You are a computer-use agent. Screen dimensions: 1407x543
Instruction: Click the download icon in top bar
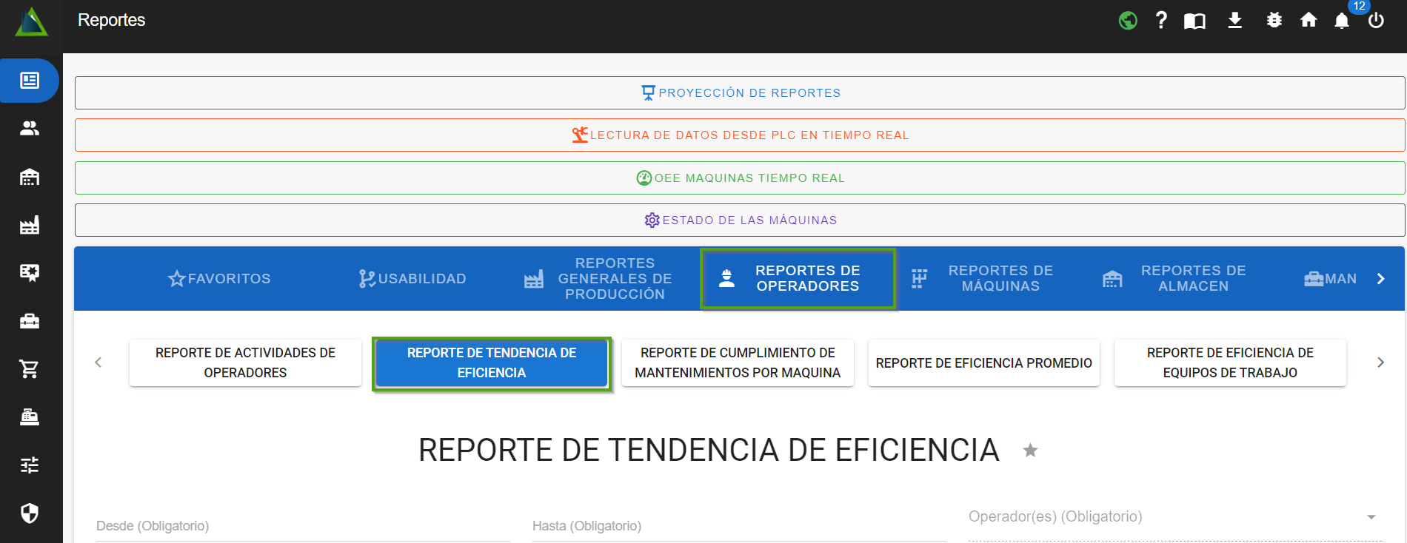pyautogui.click(x=1234, y=21)
